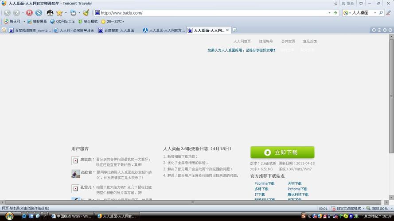Open the 菜单 menu button
Image resolution: width=394 pixels, height=221 pixels.
pos(348,4)
